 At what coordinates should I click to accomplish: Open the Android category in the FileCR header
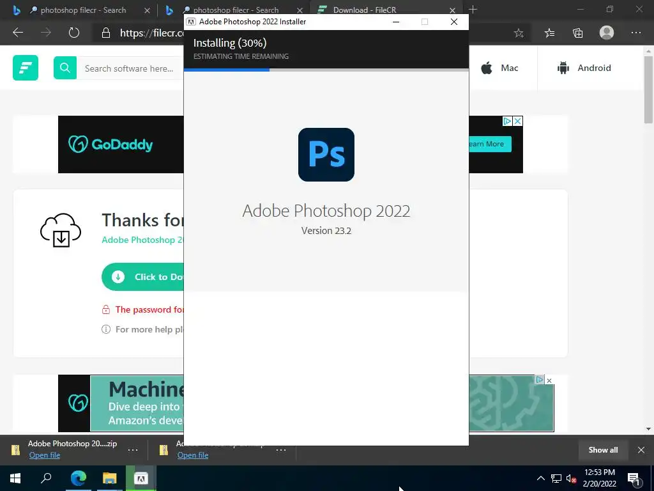[x=584, y=68]
